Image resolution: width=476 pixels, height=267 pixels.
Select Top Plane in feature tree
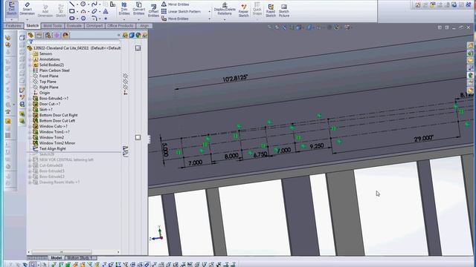(x=48, y=82)
